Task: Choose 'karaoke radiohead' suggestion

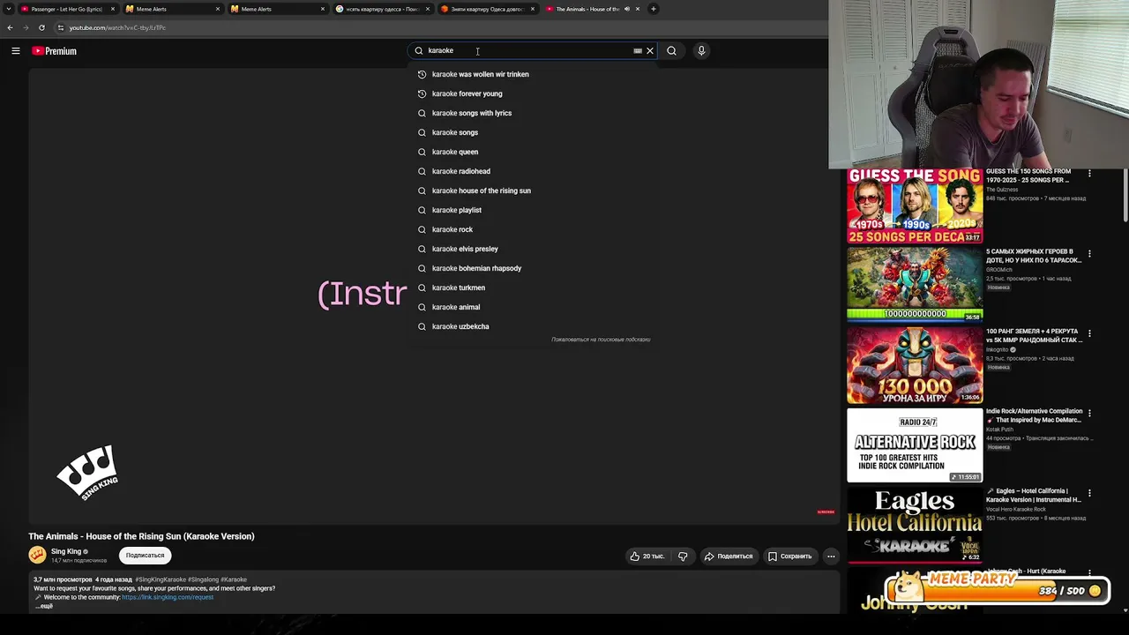Action: 533,171
